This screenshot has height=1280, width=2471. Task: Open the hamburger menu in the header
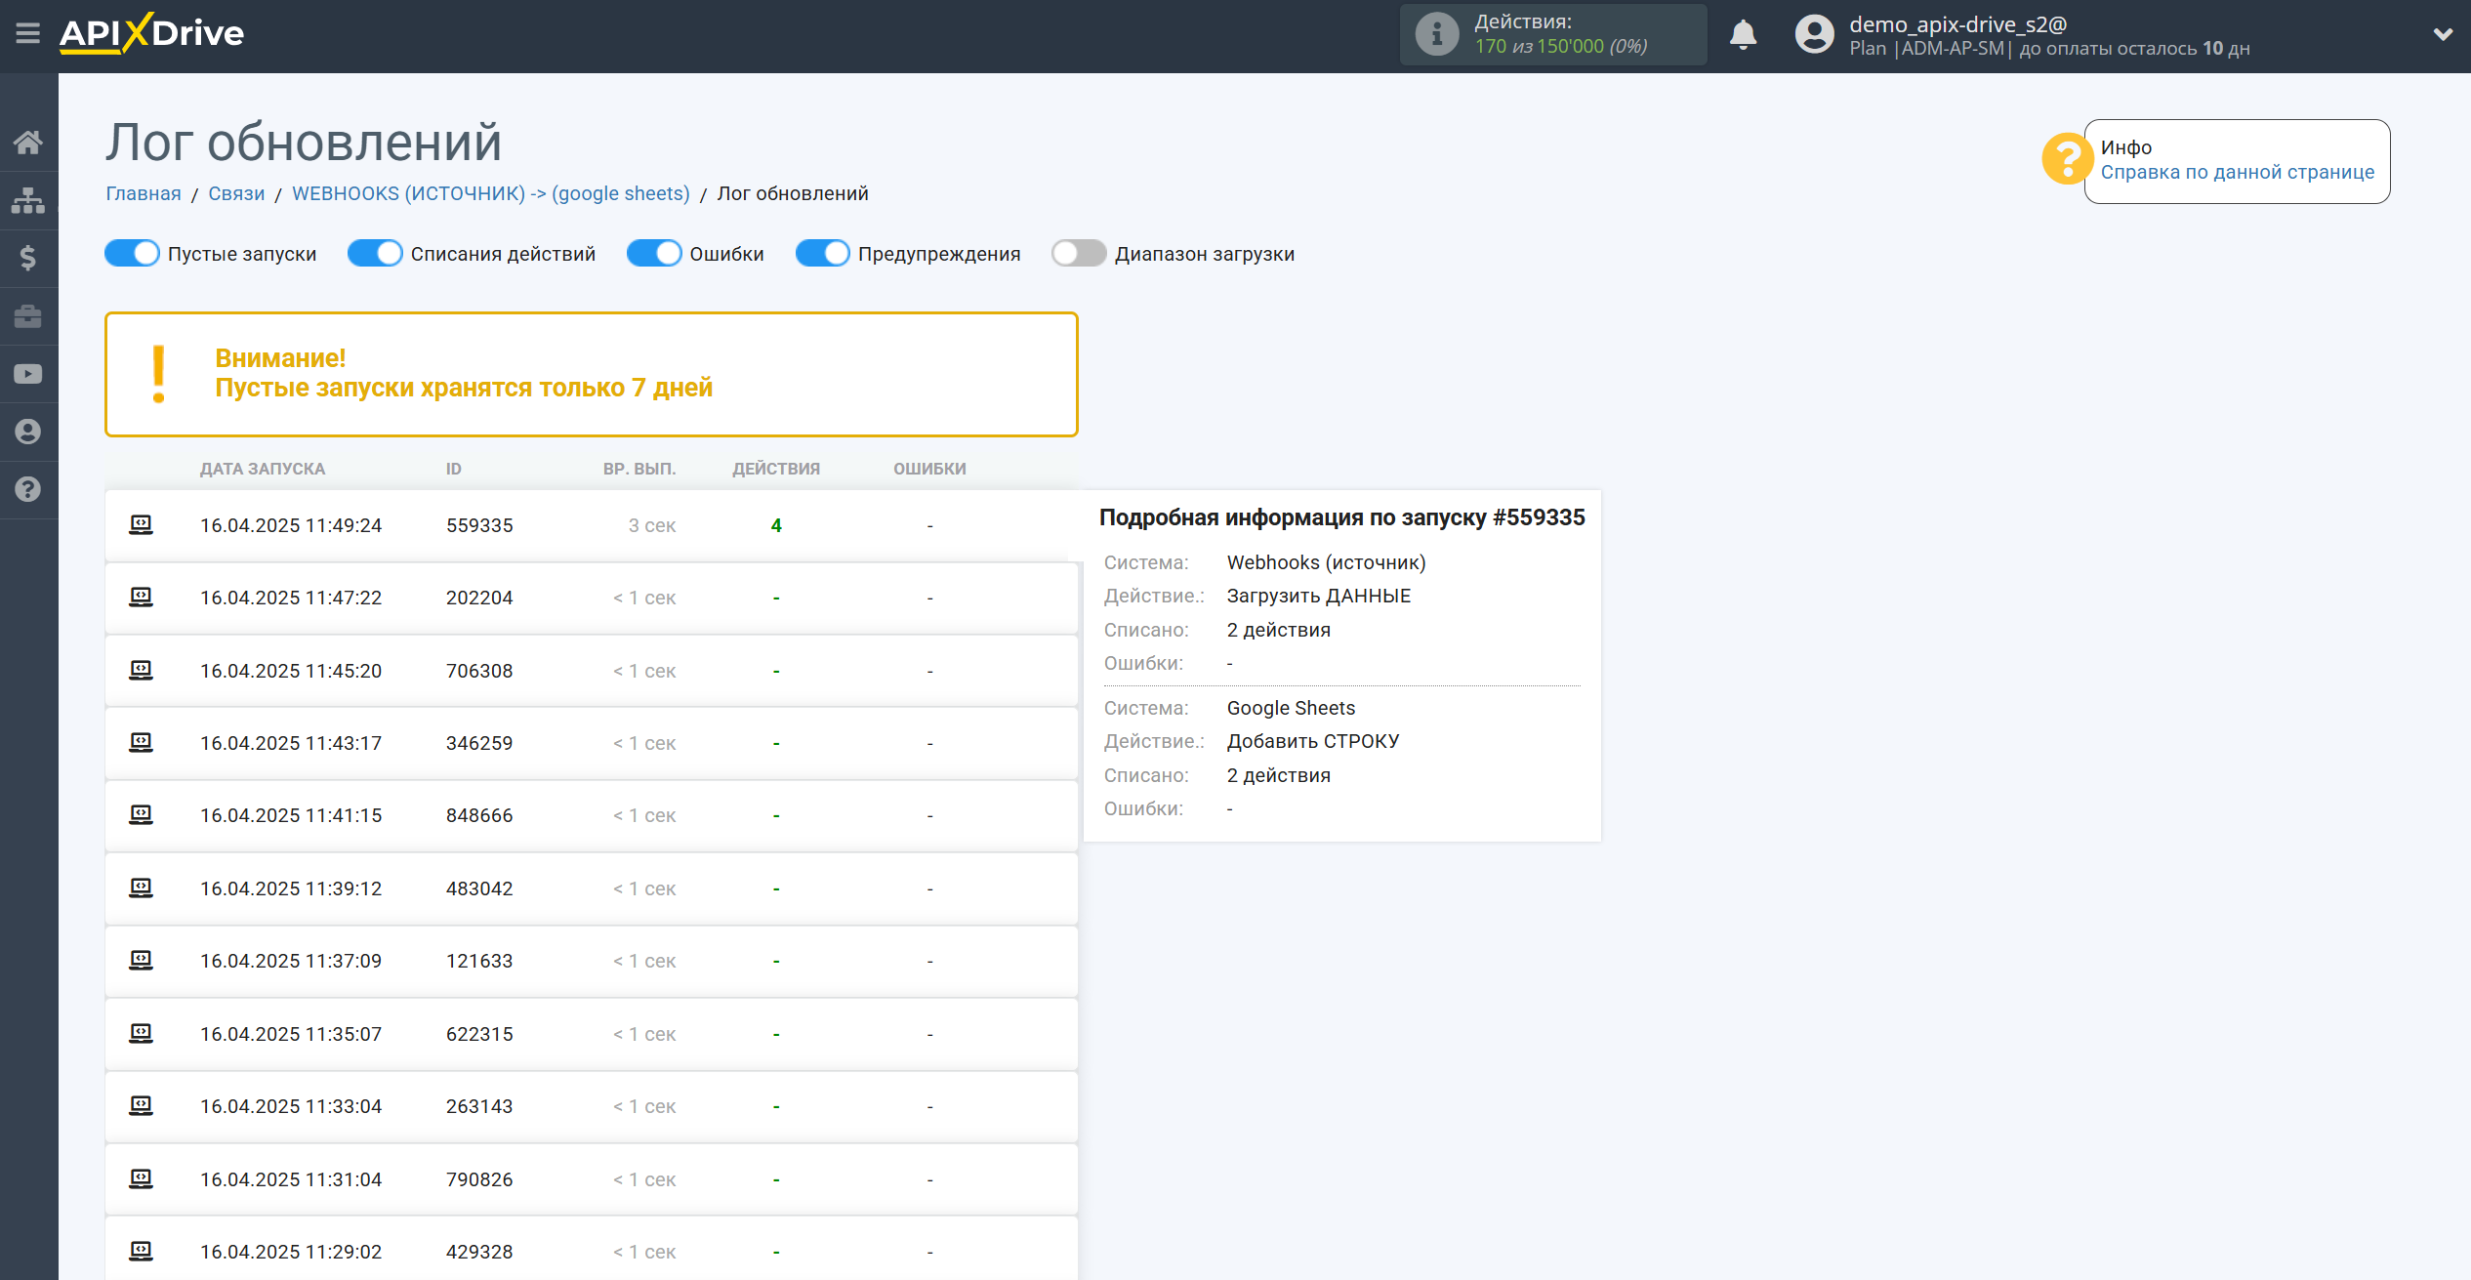pos(28,33)
